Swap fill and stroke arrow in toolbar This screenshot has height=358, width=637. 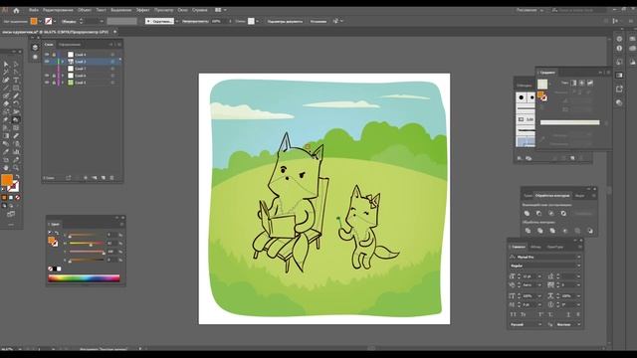(x=18, y=177)
